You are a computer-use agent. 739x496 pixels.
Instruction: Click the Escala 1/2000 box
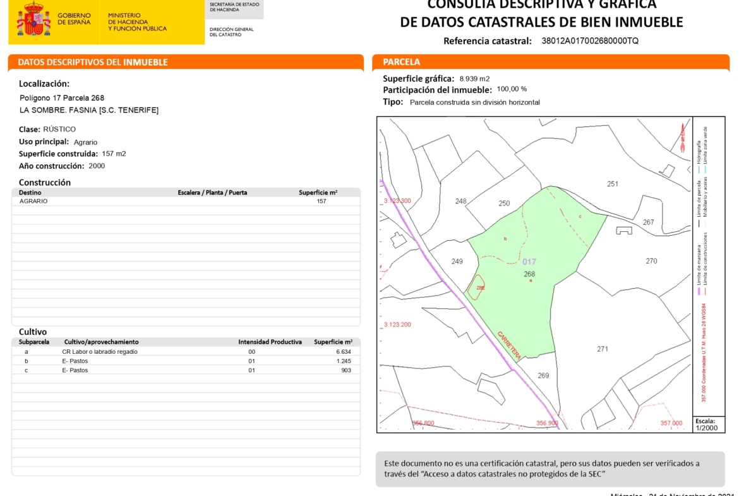tap(708, 424)
